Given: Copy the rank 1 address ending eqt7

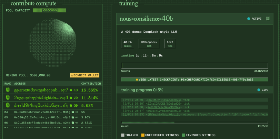Looking at the screenshot, I should click(71, 90).
